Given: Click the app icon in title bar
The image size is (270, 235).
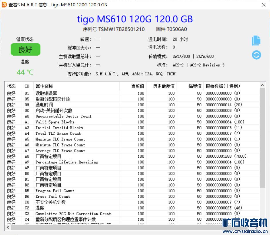Looking at the screenshot, I should point(4,5).
